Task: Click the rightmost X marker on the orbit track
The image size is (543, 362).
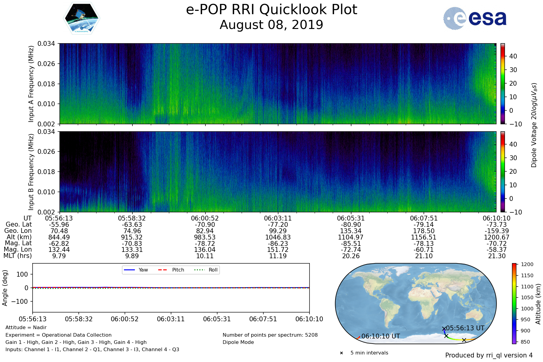Action: pos(464,340)
